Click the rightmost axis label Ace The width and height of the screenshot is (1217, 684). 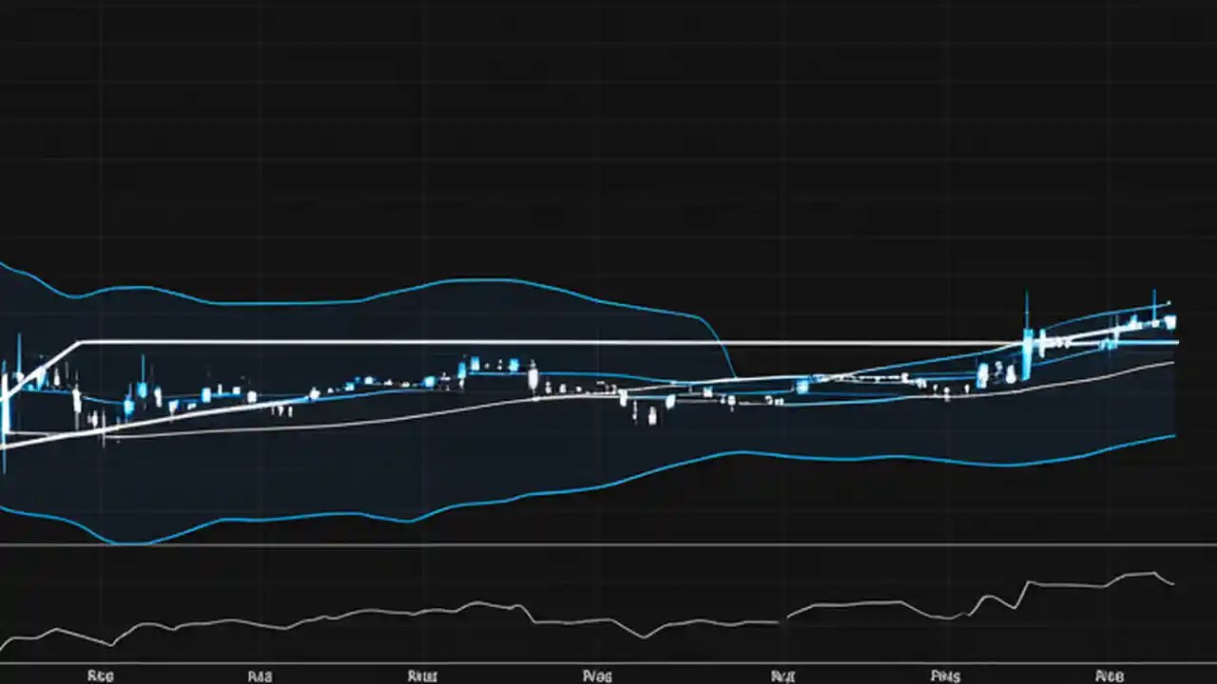point(1112,675)
